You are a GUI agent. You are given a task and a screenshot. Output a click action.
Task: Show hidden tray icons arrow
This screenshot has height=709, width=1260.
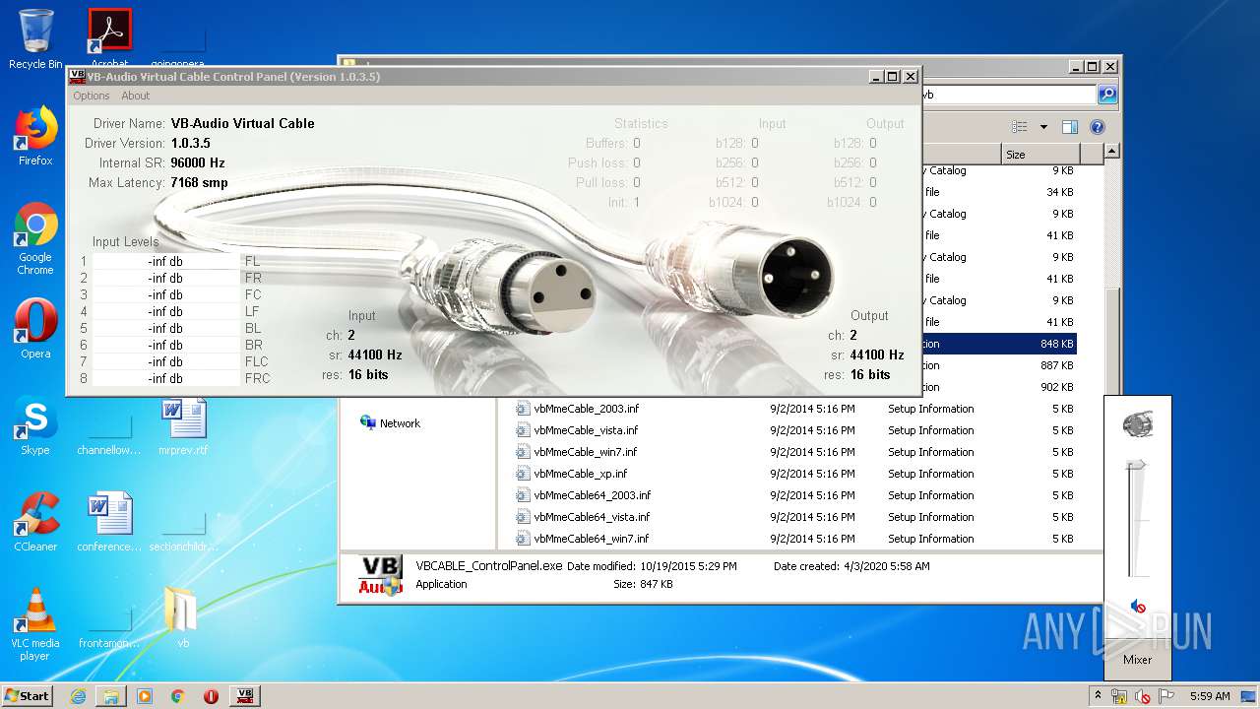click(x=1099, y=696)
